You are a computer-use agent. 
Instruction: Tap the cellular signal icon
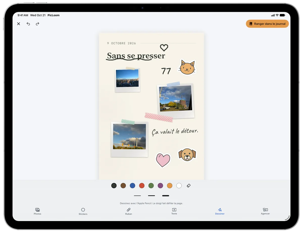click(x=272, y=15)
